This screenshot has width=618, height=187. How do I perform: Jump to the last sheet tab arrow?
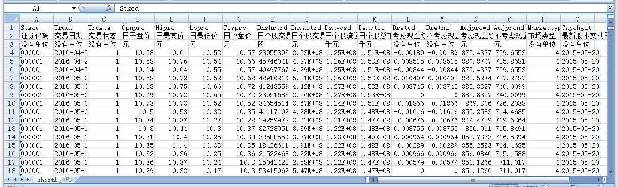[29, 180]
